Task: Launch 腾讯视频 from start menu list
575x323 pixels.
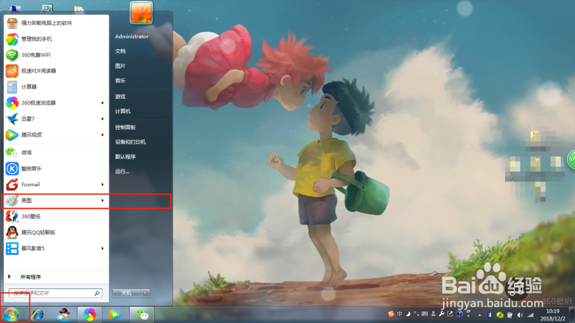Action: [56, 135]
